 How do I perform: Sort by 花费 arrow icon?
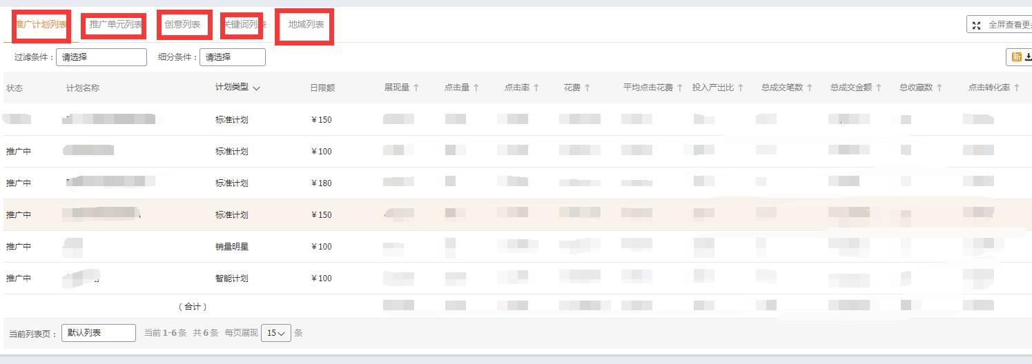click(x=587, y=88)
